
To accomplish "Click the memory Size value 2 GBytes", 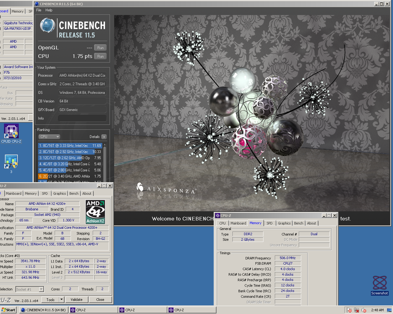I will pos(248,239).
